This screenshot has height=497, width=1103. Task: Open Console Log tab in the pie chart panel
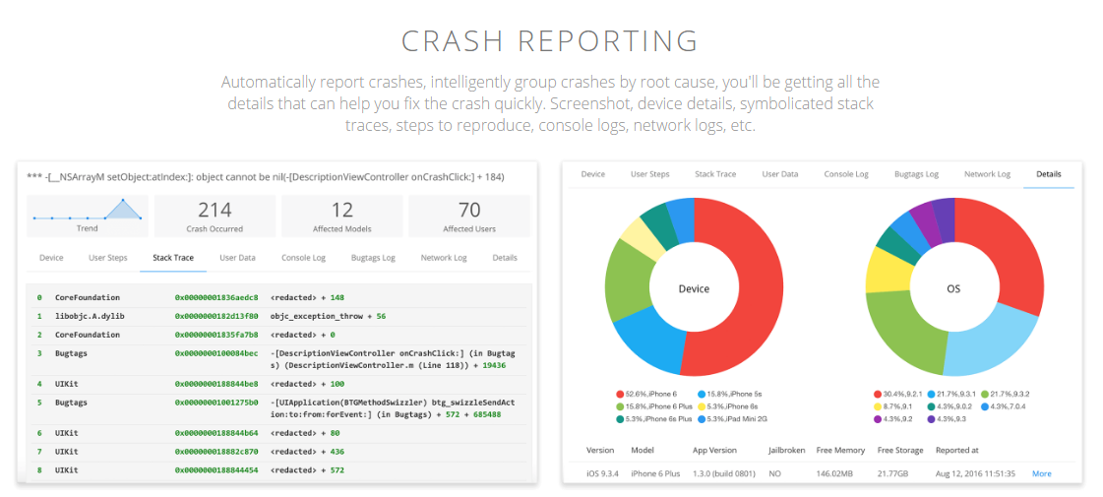coord(845,174)
